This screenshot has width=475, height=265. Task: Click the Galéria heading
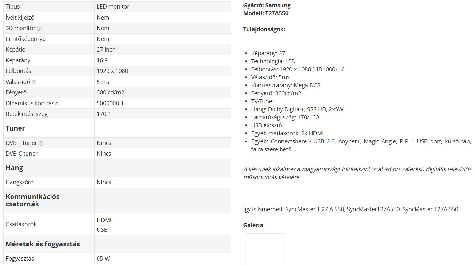click(253, 225)
